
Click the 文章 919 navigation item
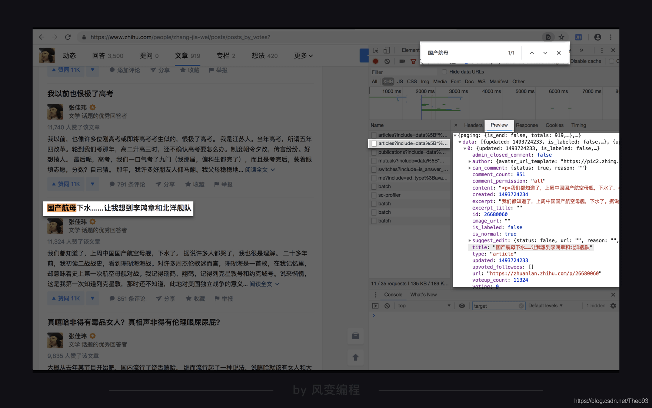tap(187, 56)
